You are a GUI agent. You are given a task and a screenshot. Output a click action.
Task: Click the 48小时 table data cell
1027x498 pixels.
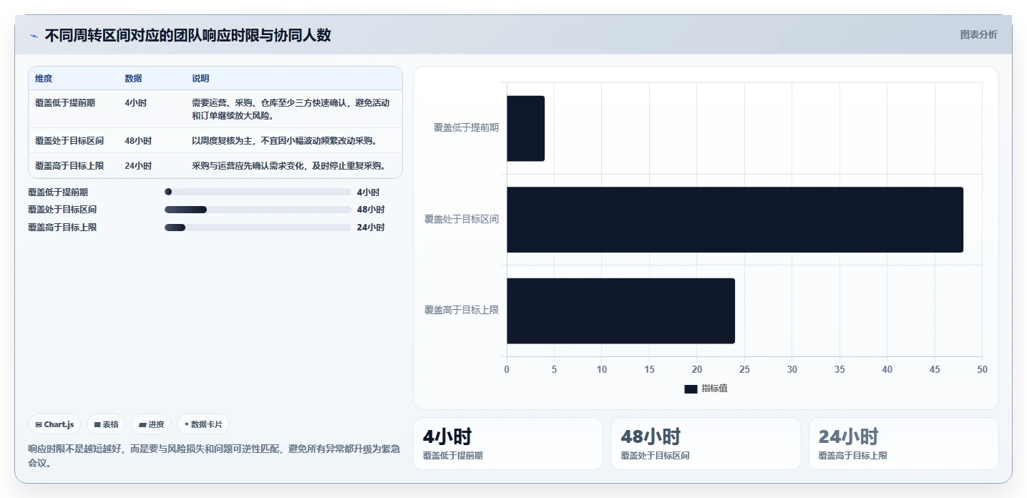(138, 140)
